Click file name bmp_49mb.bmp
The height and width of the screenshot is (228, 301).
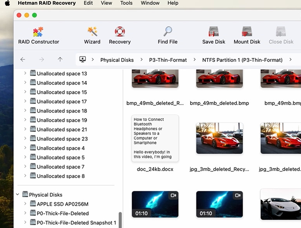[283, 103]
